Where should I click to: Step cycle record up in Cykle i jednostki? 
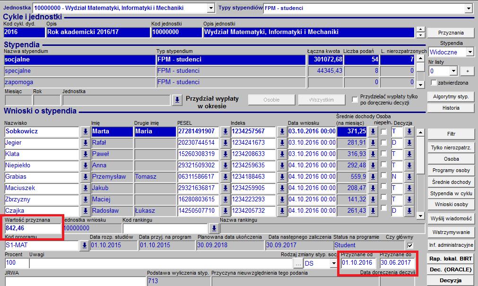tap(421, 30)
